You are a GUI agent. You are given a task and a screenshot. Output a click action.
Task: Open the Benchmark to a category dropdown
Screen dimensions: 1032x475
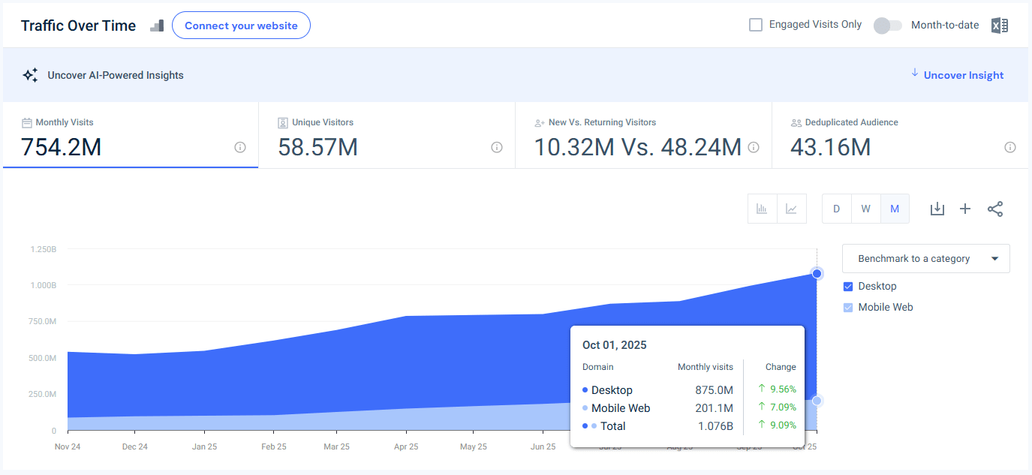coord(925,258)
